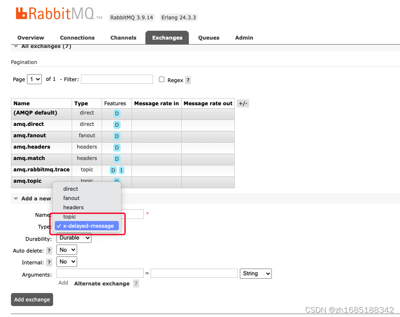Select the Exchanges tab
Viewport: 400px width, 317px height.
click(x=167, y=38)
